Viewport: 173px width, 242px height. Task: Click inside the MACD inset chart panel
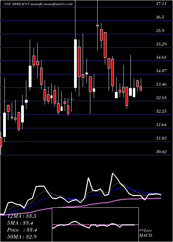(x=95, y=225)
